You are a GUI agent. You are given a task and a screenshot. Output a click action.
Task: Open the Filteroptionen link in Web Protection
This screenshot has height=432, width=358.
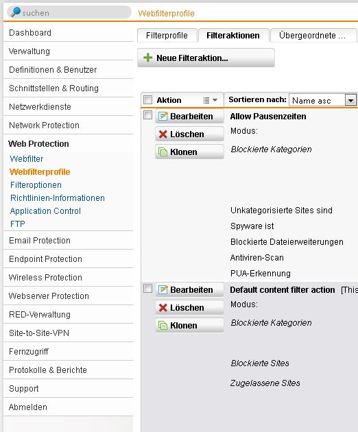click(36, 185)
